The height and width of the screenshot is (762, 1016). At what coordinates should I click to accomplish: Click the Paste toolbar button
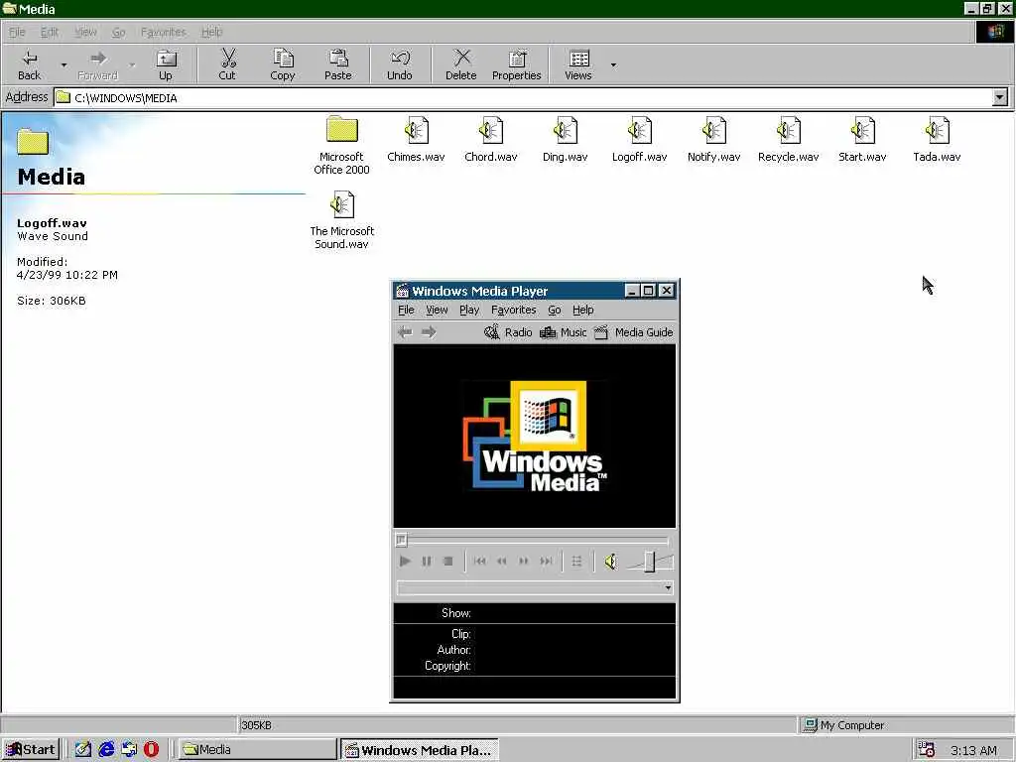[x=337, y=64]
